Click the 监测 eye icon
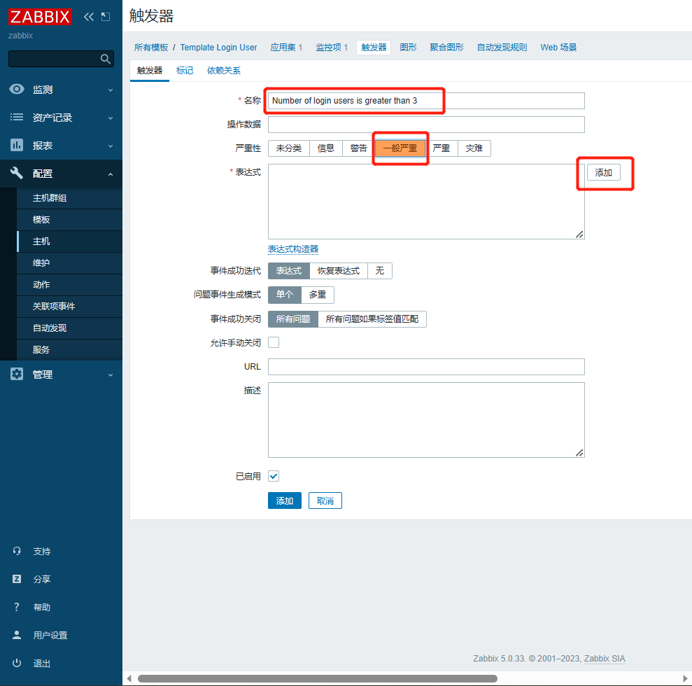Screen dimensions: 692x686 pyautogui.click(x=17, y=89)
